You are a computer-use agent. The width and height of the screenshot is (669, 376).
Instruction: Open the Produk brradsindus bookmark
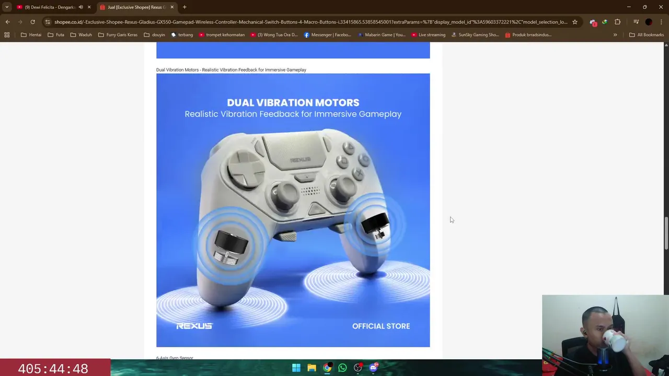[528, 35]
